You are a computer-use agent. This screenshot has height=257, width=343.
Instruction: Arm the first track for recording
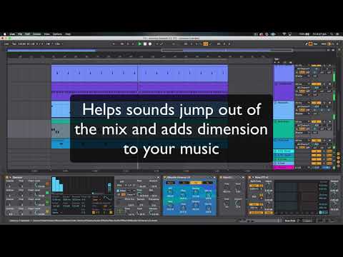329,65
